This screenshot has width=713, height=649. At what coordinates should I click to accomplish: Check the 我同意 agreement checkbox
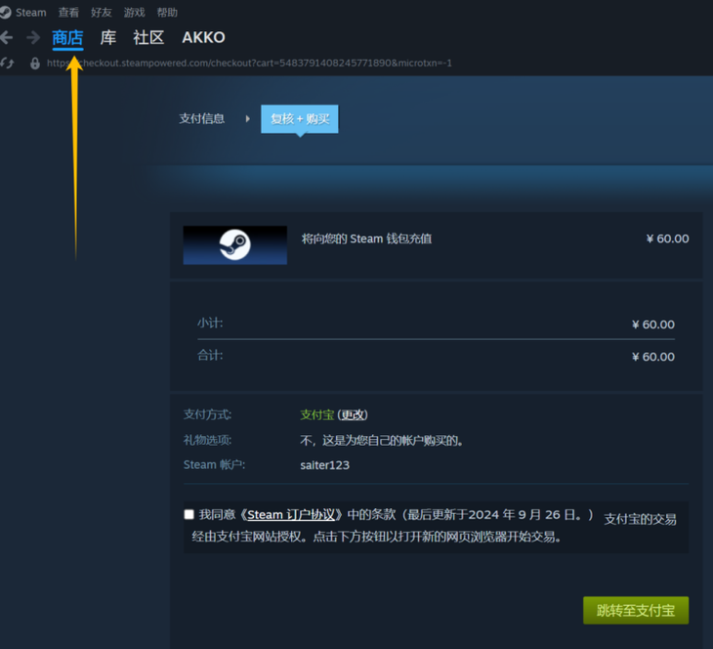[x=189, y=514]
